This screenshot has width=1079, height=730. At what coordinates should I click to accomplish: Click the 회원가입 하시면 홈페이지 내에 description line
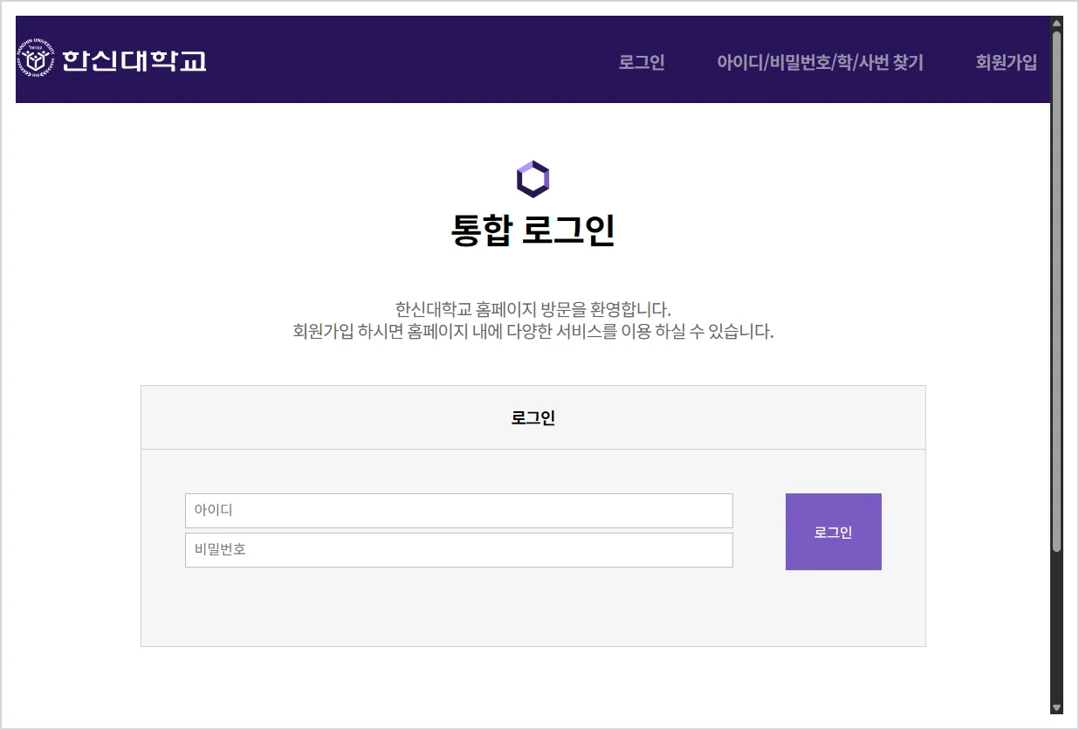click(x=533, y=332)
